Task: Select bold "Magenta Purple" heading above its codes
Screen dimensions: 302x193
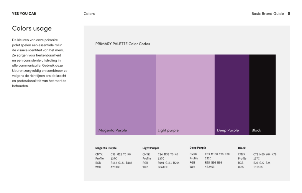Action: 106,148
